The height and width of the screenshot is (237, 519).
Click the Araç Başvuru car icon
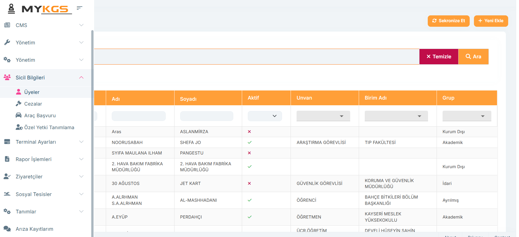click(x=19, y=115)
